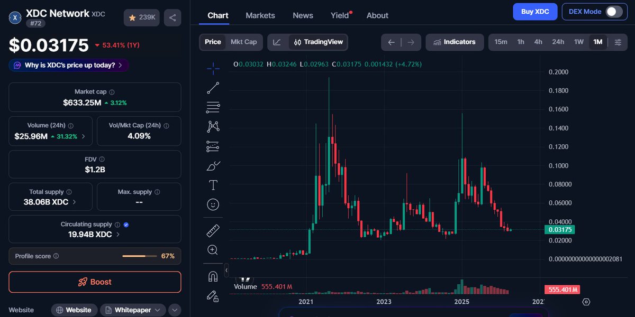Select the ruler measure tool
Image resolution: width=635 pixels, height=317 pixels.
[x=213, y=230]
